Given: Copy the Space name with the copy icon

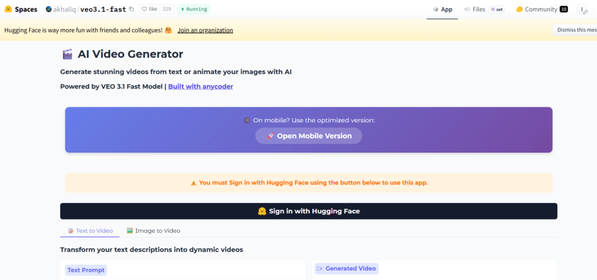Looking at the screenshot, I should pos(131,9).
